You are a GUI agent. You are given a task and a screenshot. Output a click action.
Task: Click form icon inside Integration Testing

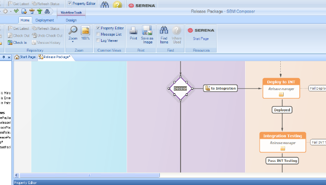pyautogui.click(x=283, y=148)
